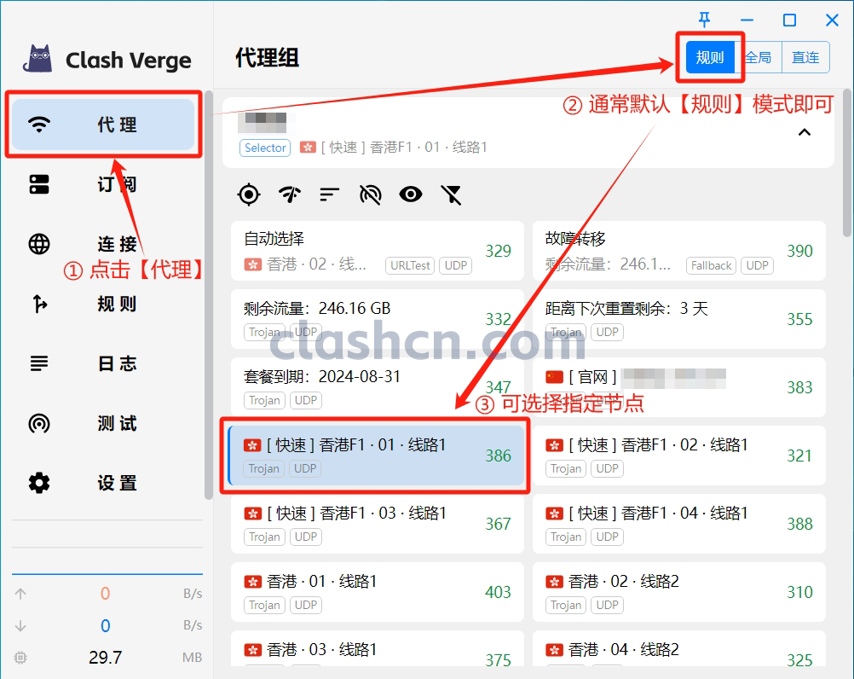This screenshot has height=679, width=854.
Task: Open the node filter icon
Action: pos(451,194)
